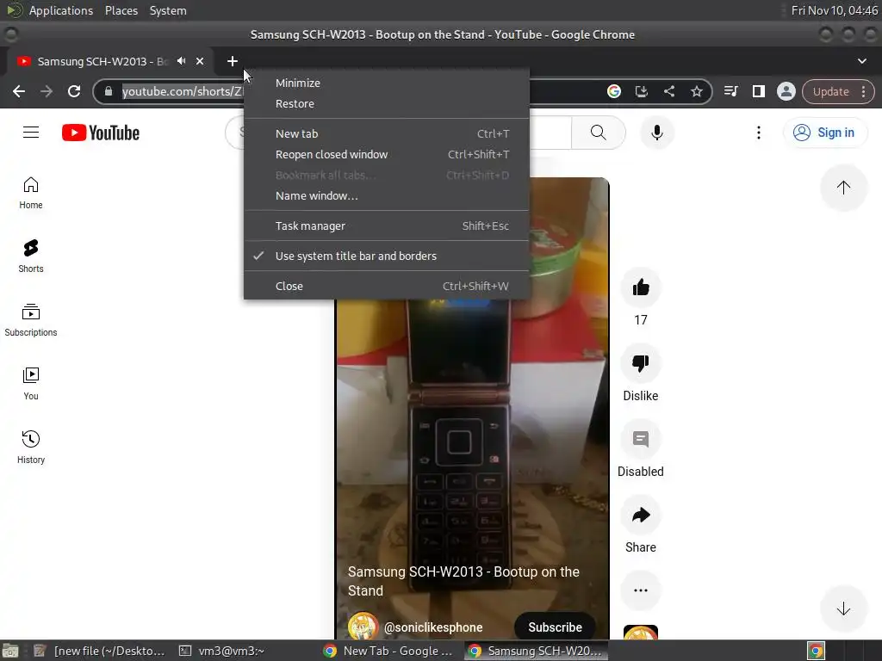This screenshot has height=661, width=882.
Task: Open the Applications menu in the top panel
Action: point(61,10)
